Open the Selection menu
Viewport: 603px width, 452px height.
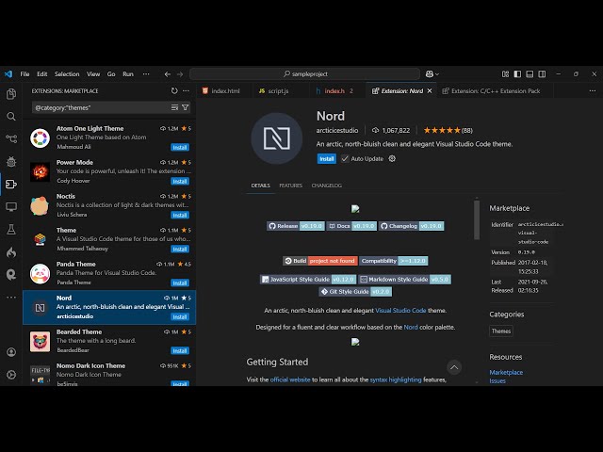click(x=67, y=73)
